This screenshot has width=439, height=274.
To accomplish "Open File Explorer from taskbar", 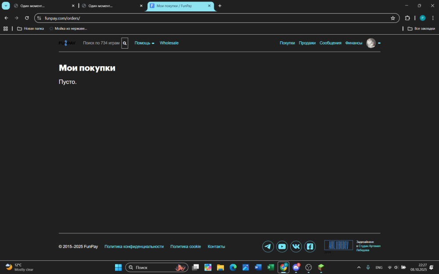I will pos(220,267).
